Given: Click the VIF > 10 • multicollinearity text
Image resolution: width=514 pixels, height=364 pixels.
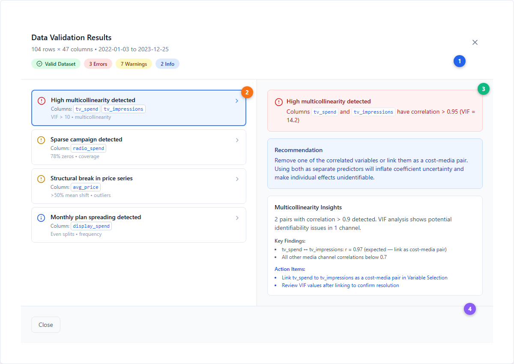Looking at the screenshot, I should tap(81, 117).
